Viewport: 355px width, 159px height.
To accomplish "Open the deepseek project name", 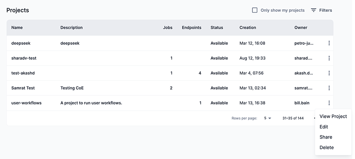I will tap(21, 43).
